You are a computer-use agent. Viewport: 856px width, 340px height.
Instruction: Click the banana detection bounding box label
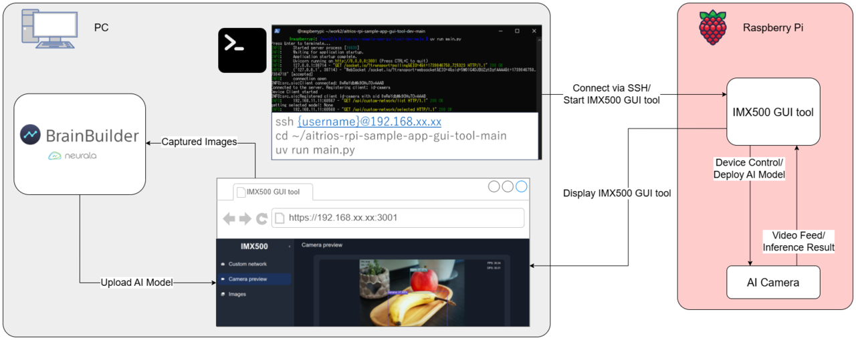coord(398,292)
